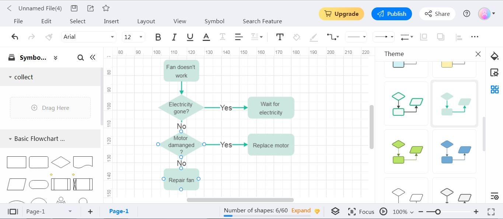Collapse the symbol library panel
This screenshot has height=219, width=503.
coord(93,58)
